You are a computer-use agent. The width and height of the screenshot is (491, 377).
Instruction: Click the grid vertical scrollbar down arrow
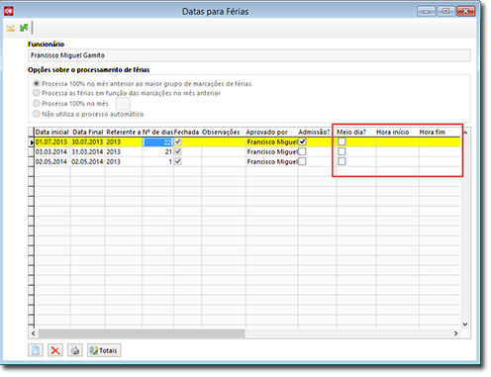pyautogui.click(x=465, y=325)
